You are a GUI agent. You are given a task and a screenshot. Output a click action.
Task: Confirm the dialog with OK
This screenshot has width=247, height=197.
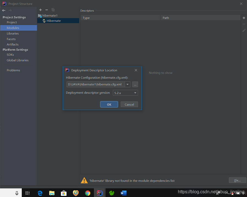(109, 105)
